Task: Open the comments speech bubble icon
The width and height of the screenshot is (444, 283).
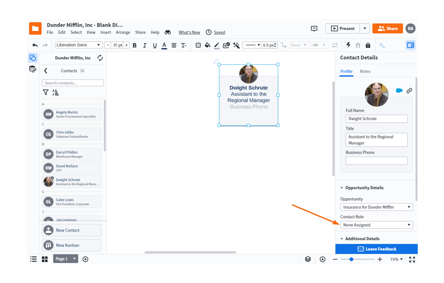Action: 314,29
